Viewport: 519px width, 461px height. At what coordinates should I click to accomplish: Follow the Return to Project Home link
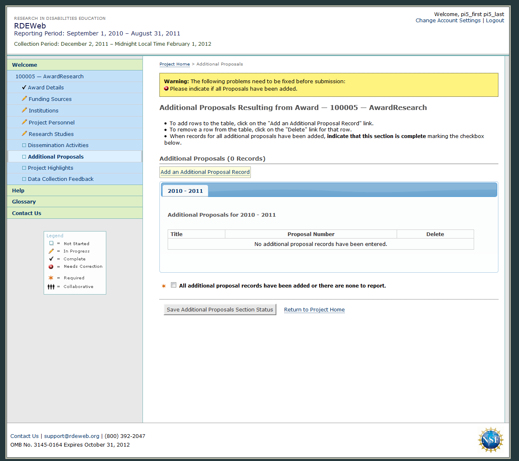314,309
